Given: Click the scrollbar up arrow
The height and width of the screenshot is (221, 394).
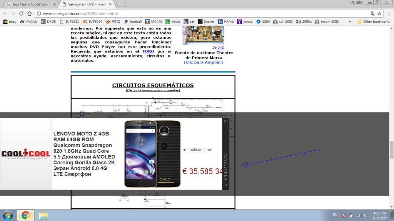Looking at the screenshot, I should (391, 29).
